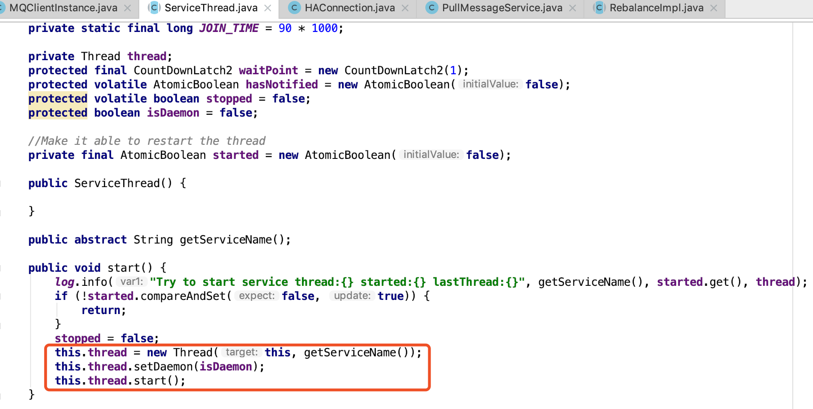Viewport: 813px width, 409px height.
Task: Switch to the PullMessageService.java tab
Action: (x=502, y=8)
